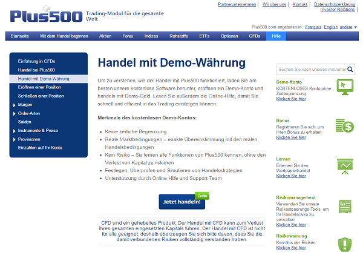Click 'Klicken Sie hier' under Demo-Konto
Screen dimensions: 363x255
(291, 99)
